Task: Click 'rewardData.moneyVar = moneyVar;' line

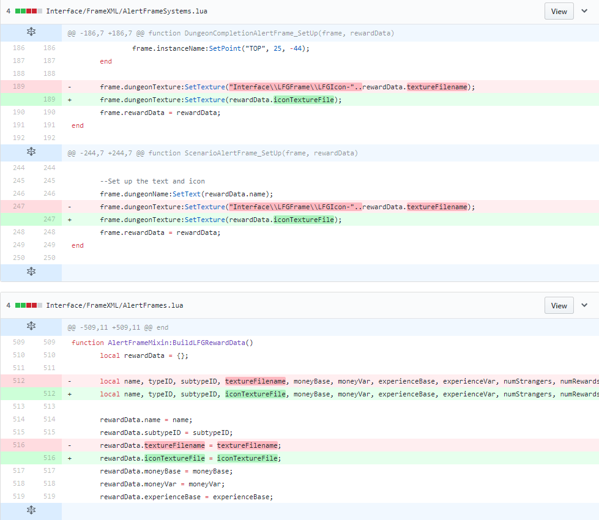Action: (162, 485)
